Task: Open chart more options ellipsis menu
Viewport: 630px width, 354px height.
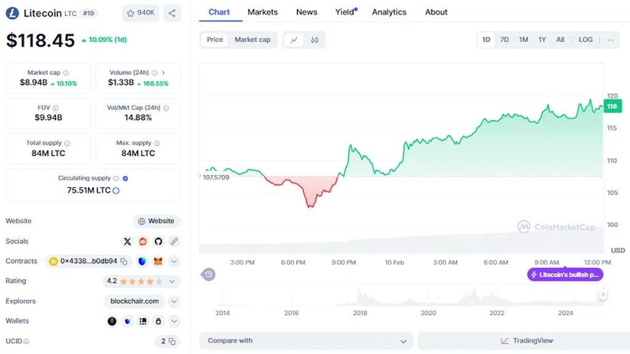Action: point(611,40)
